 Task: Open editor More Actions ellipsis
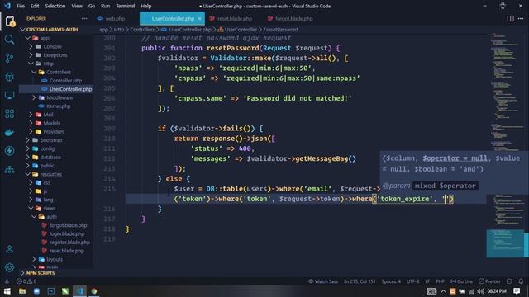coord(521,18)
